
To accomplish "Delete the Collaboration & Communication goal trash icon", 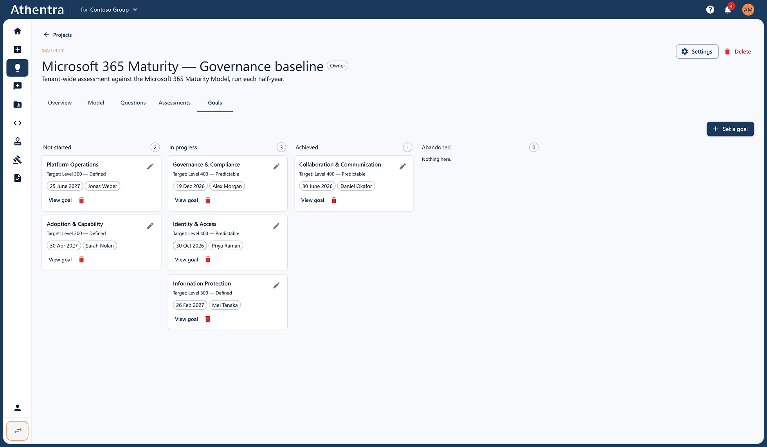I will coord(334,200).
